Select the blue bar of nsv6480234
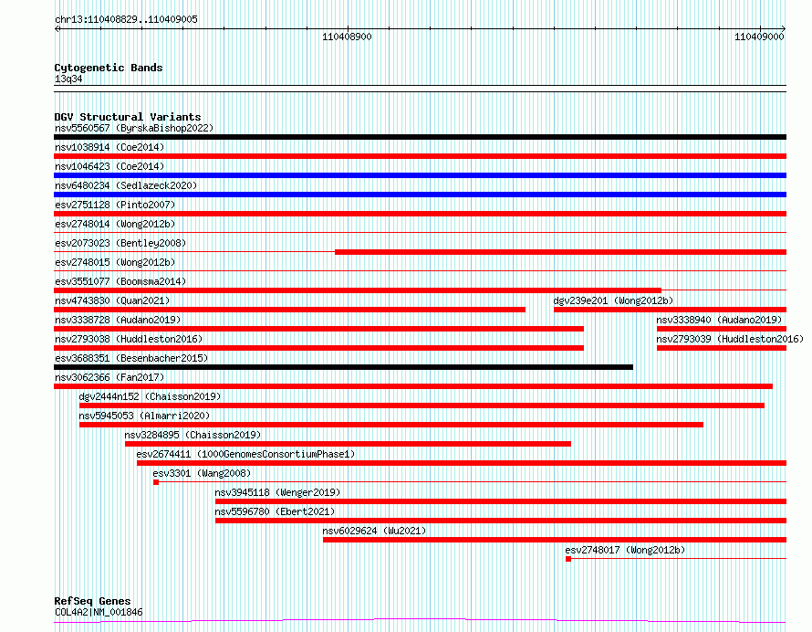This screenshot has width=812, height=632. pyautogui.click(x=420, y=195)
